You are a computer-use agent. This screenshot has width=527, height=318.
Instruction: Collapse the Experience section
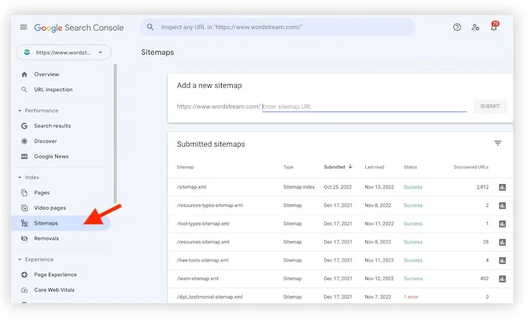(x=20, y=260)
